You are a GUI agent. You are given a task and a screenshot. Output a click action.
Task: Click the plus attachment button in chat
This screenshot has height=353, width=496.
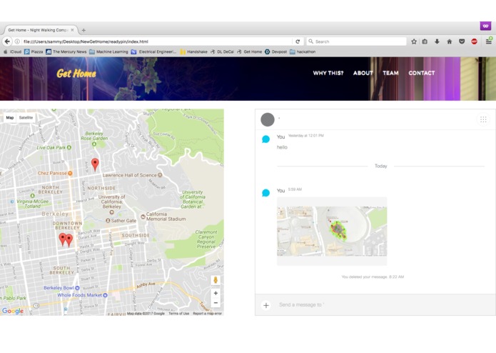266,305
